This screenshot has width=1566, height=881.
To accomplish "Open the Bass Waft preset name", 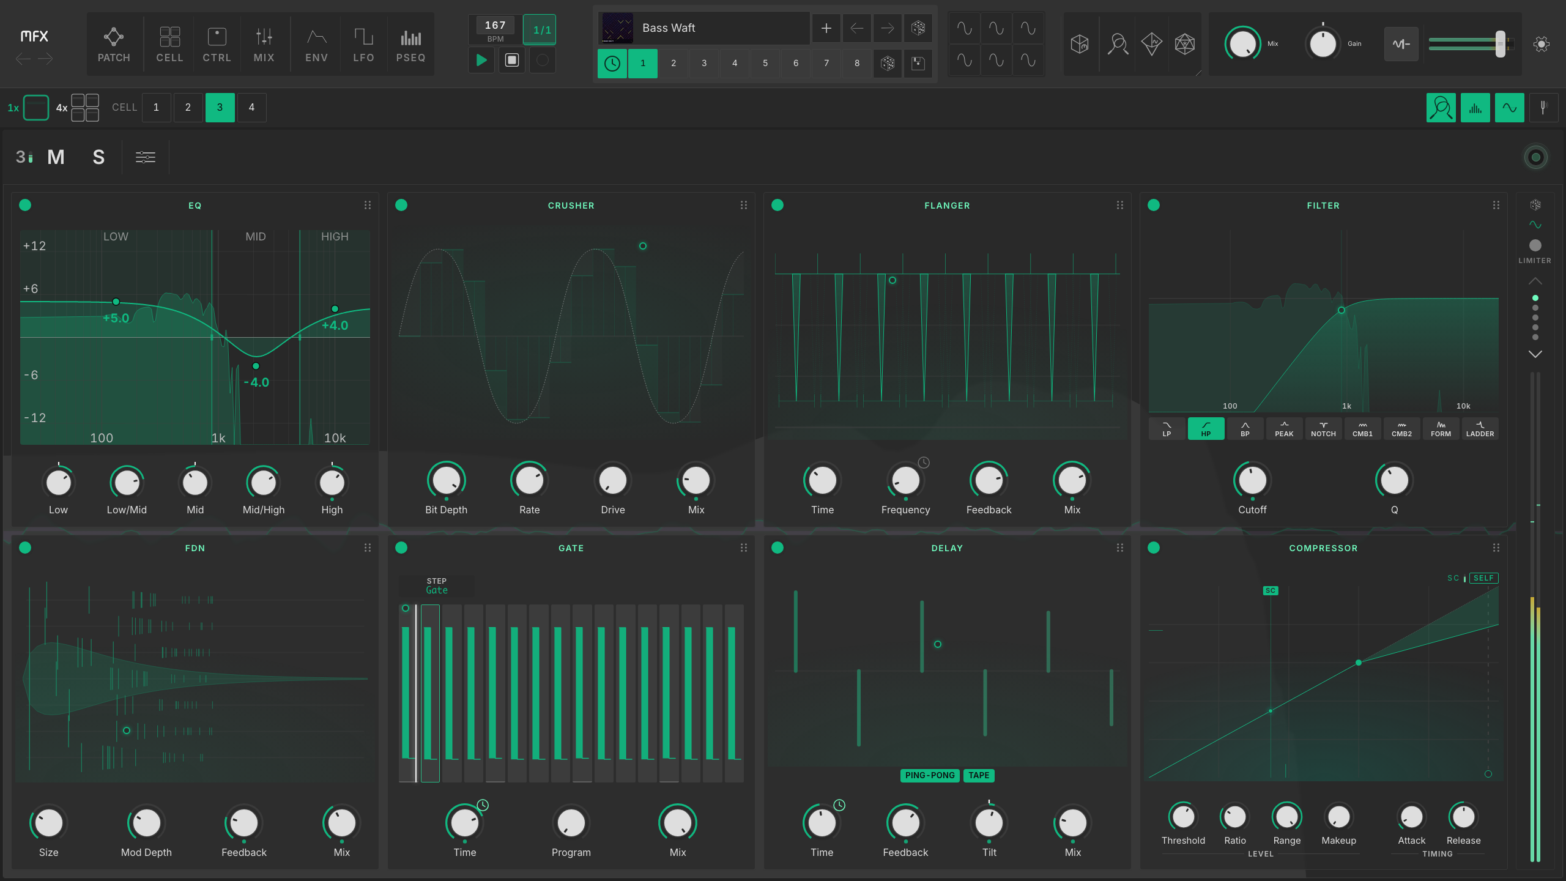I will click(703, 28).
